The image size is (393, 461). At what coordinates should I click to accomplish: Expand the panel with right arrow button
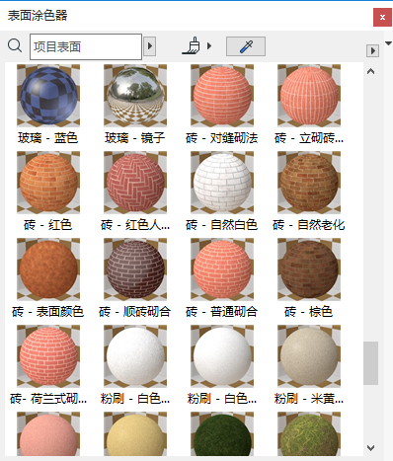372,50
